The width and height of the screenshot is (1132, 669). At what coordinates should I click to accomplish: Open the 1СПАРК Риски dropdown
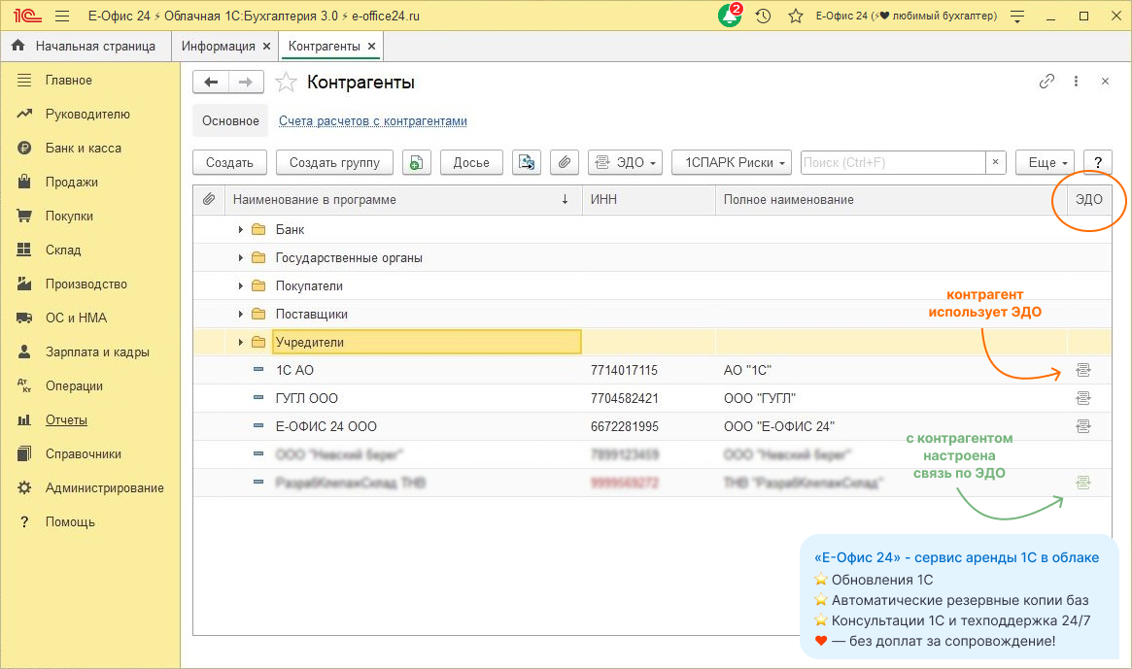point(732,162)
